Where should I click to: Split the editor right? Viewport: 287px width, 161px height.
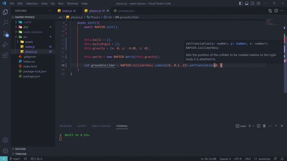click(276, 11)
